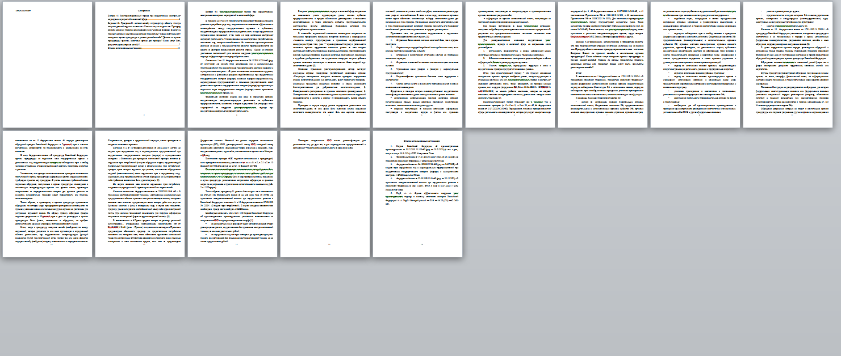Open the second page in the bottom row
Screen dimensions: 841x356
tap(140, 194)
